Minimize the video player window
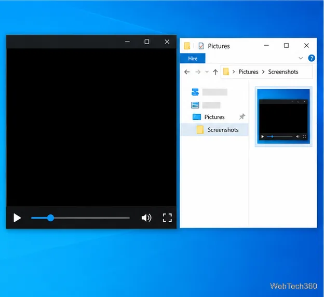Image resolution: width=324 pixels, height=297 pixels. coord(127,42)
